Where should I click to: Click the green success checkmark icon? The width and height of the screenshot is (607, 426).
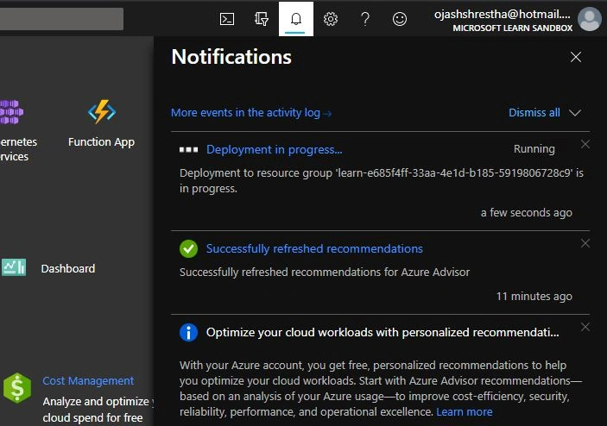[x=188, y=248]
